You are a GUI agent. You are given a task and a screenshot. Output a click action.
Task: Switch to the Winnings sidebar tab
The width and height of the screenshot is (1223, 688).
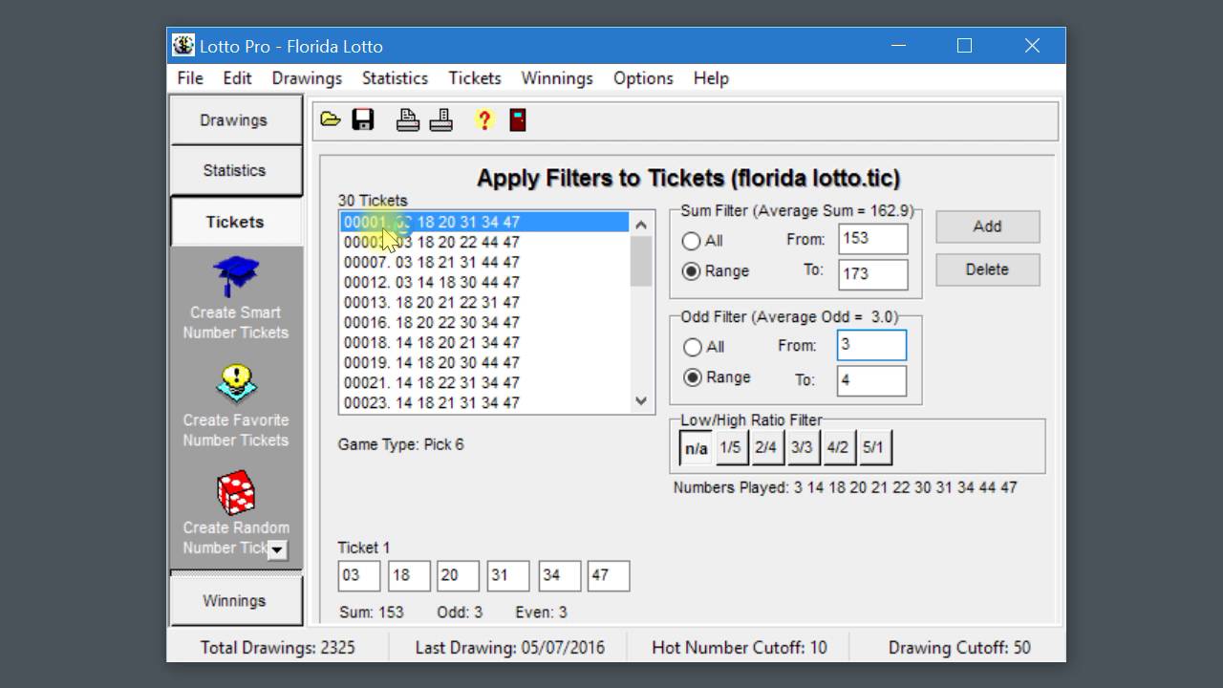click(235, 601)
